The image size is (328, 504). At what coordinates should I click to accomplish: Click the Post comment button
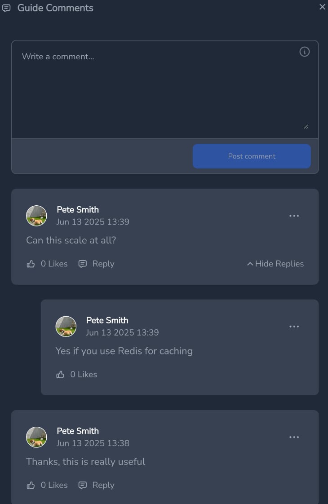pos(252,156)
